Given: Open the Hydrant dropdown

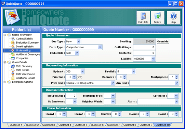Looking at the screenshot, I should [x=82, y=71].
